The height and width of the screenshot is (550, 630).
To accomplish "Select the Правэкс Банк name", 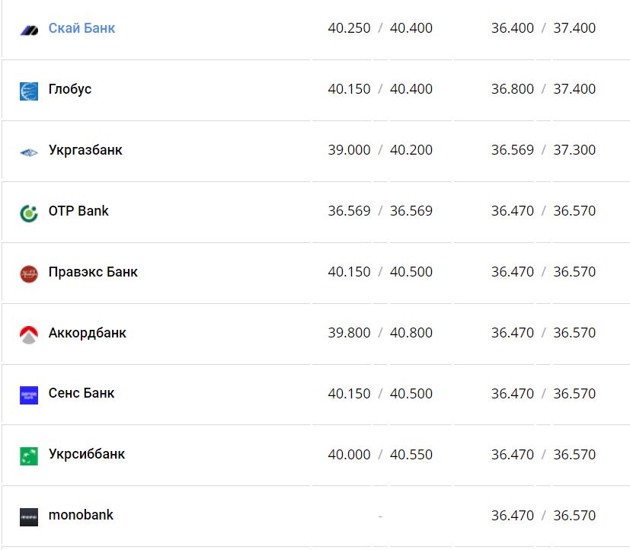I will tap(93, 272).
